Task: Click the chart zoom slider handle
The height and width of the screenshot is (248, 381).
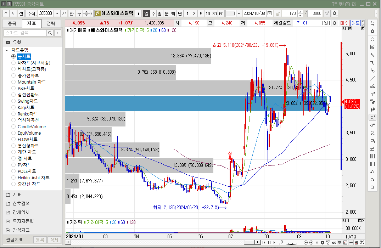Action: [281, 242]
